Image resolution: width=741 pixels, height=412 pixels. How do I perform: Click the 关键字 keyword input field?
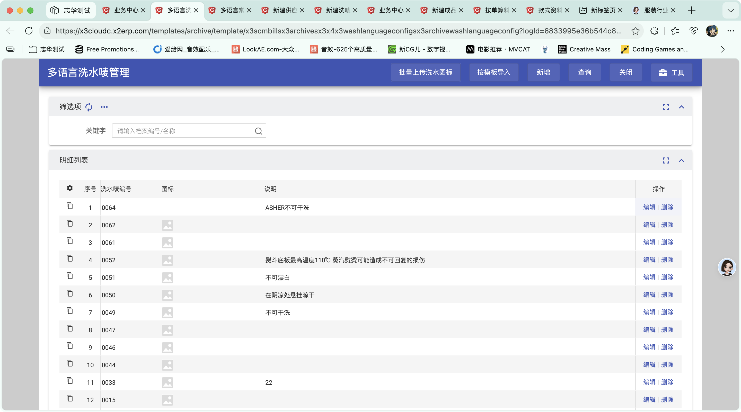(x=189, y=131)
